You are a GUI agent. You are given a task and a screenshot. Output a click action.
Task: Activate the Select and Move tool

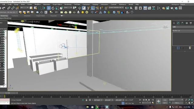pos(49,8)
